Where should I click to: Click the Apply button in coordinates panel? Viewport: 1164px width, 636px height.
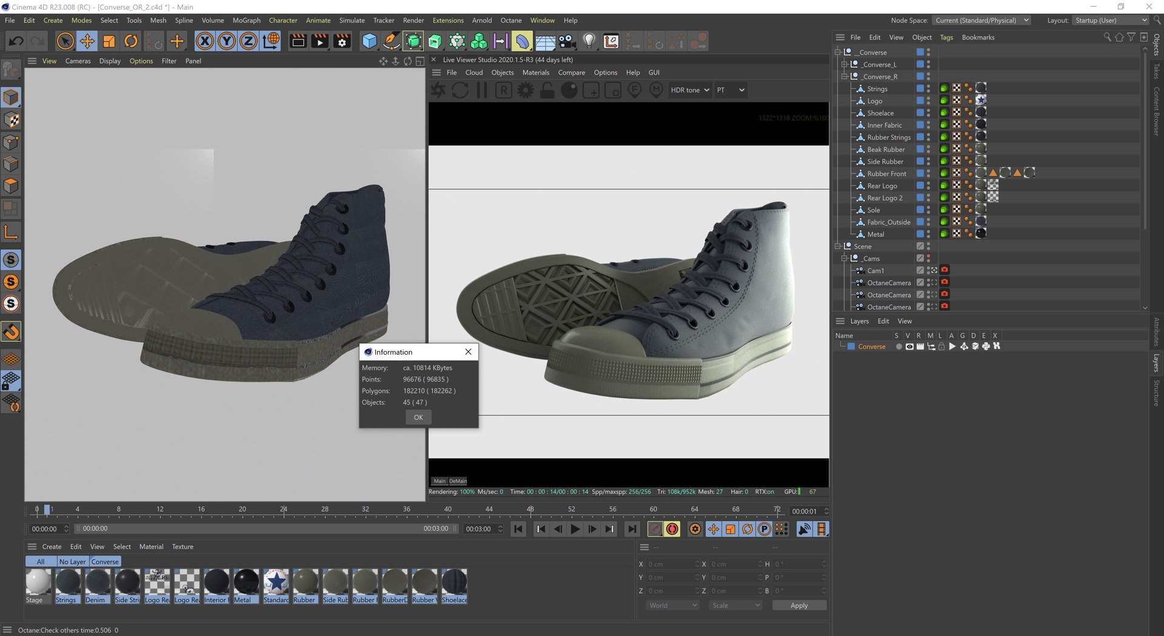(799, 606)
